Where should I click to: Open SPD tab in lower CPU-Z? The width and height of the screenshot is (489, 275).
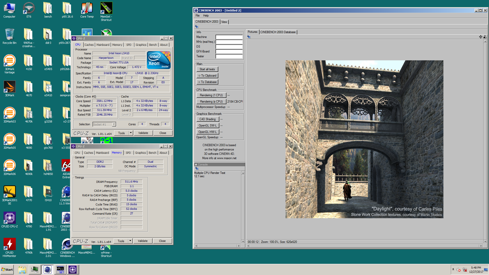tap(128, 153)
